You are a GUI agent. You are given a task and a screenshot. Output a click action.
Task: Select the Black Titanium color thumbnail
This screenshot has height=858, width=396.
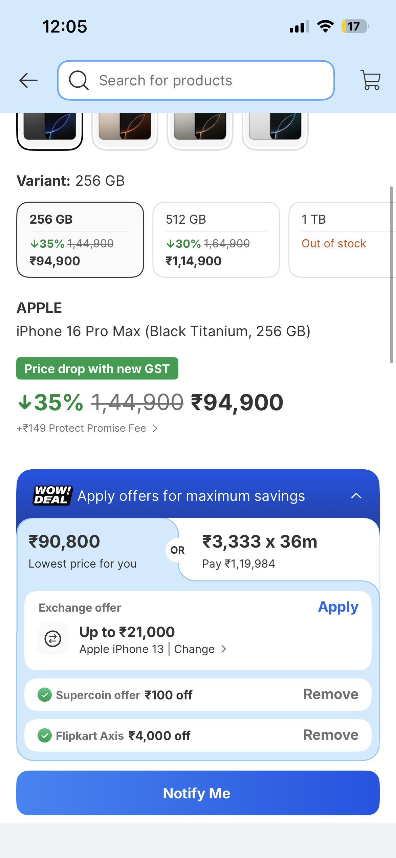[50, 130]
